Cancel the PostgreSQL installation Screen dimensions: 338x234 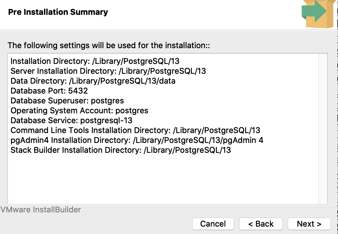pyautogui.click(x=213, y=224)
